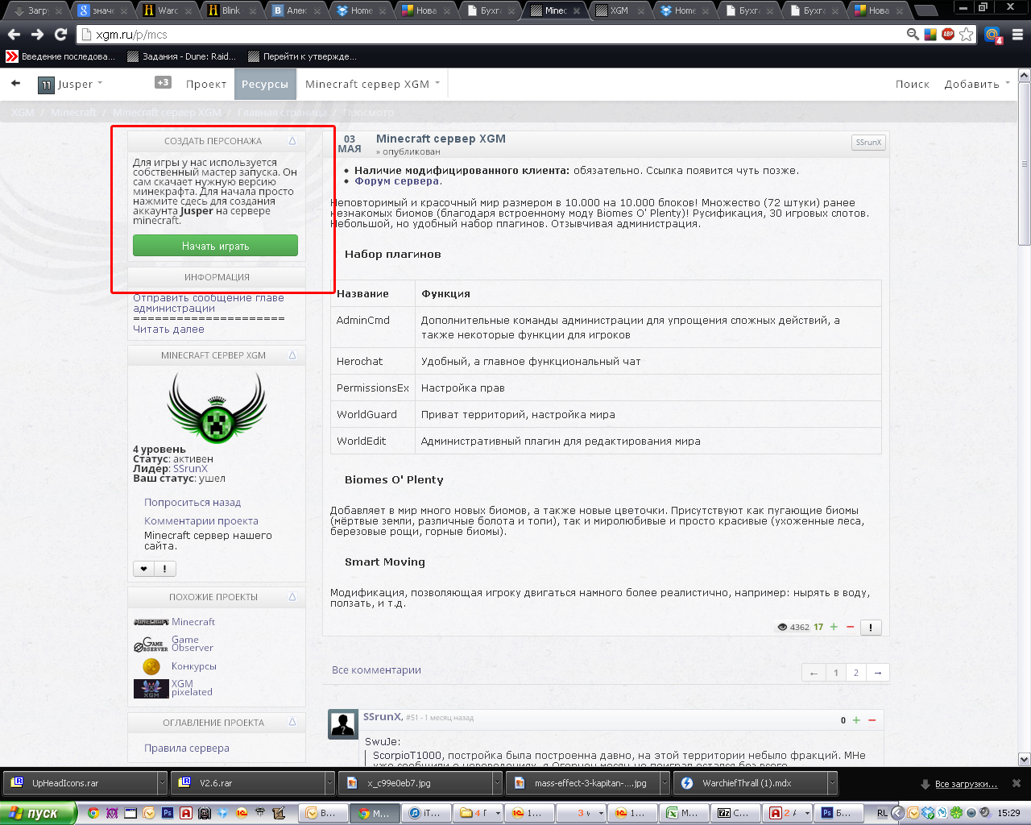Click the Minecraft logo in similar projects
The width and height of the screenshot is (1031, 825).
click(x=151, y=622)
